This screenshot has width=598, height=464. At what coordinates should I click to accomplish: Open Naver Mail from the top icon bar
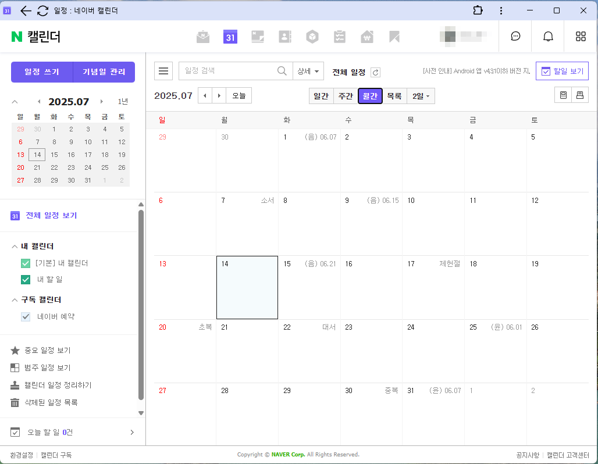202,36
